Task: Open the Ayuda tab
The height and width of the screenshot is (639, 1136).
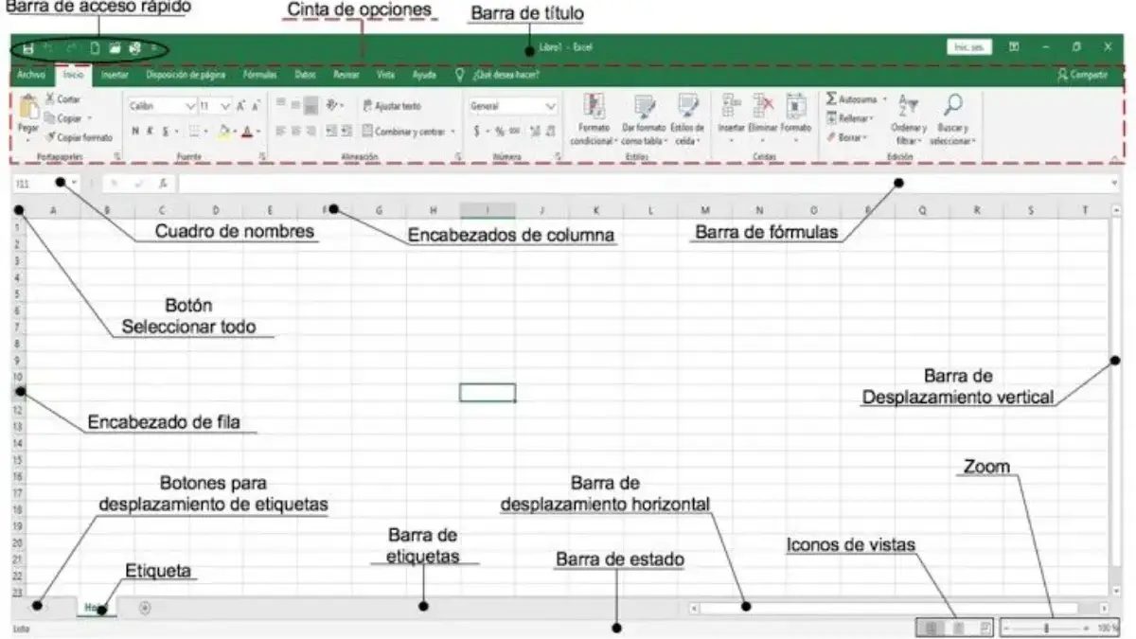Action: tap(425, 75)
